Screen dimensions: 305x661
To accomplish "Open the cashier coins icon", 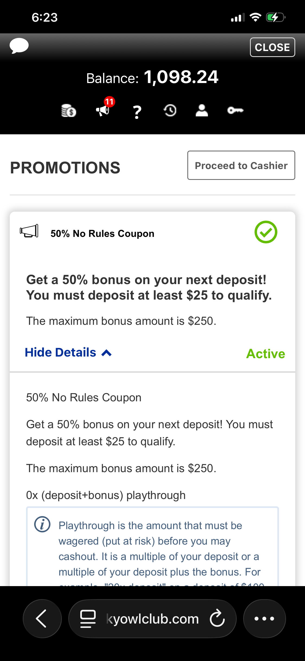I will coord(69,110).
